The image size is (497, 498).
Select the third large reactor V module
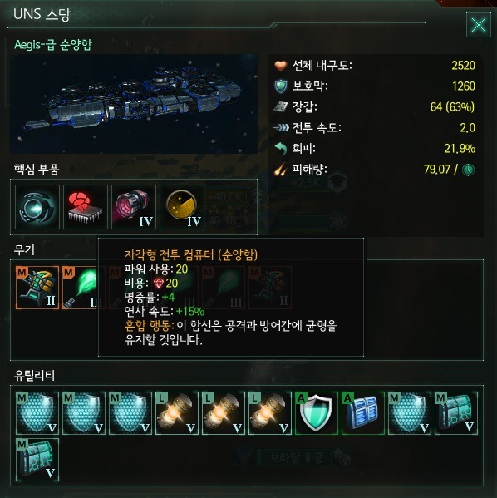pyautogui.click(x=270, y=413)
